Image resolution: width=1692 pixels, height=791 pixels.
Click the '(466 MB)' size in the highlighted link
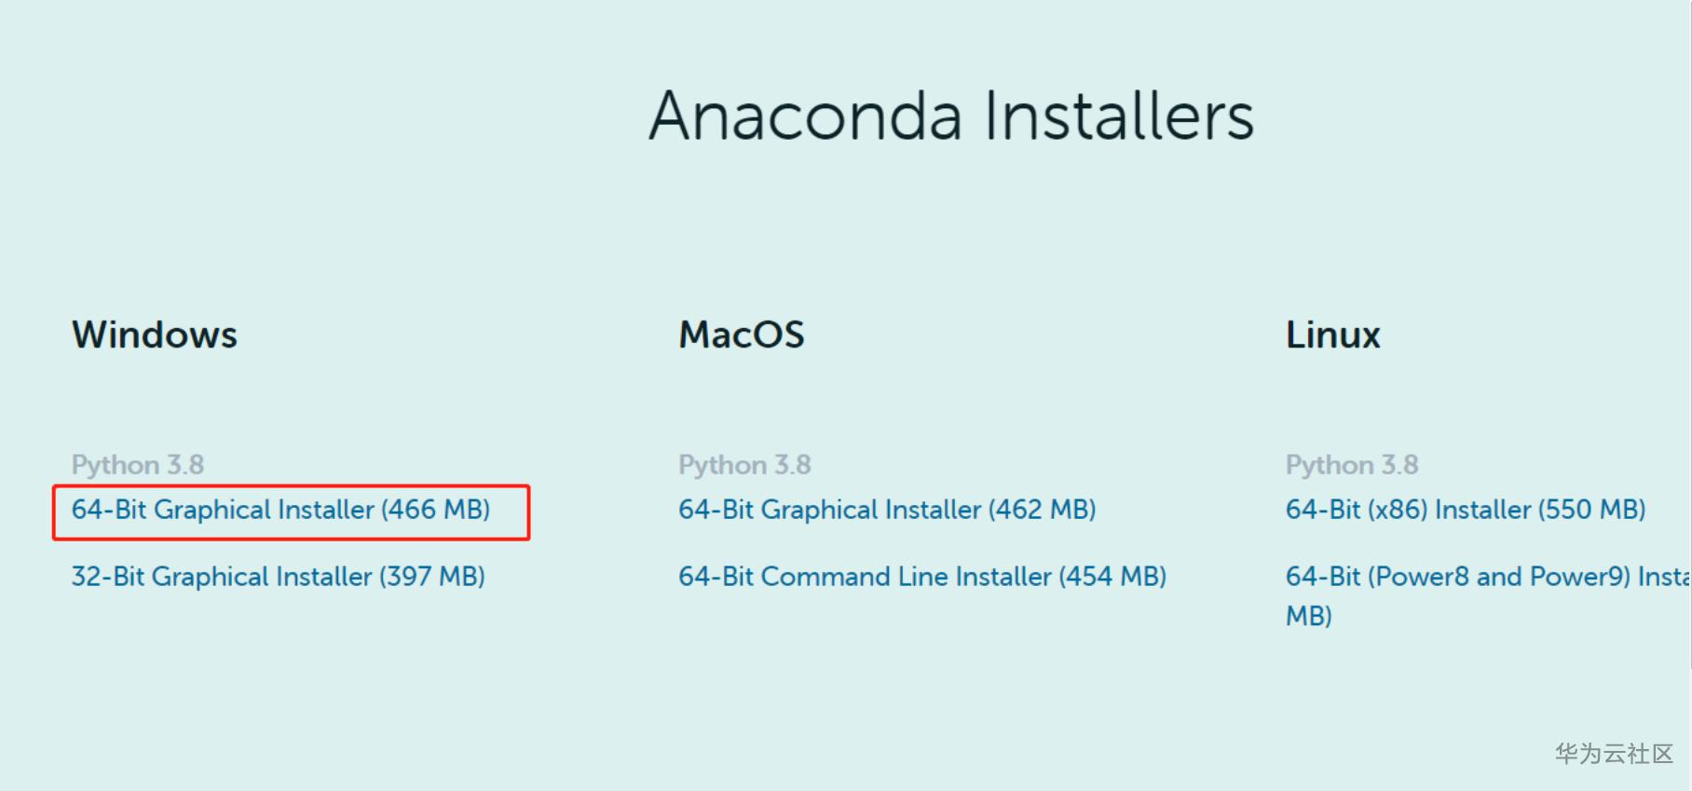435,511
